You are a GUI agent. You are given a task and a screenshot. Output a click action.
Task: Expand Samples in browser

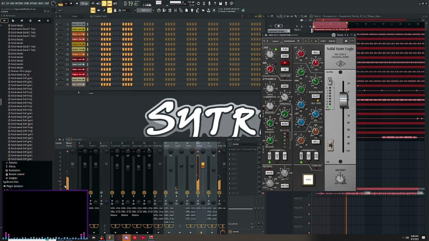coord(13,178)
